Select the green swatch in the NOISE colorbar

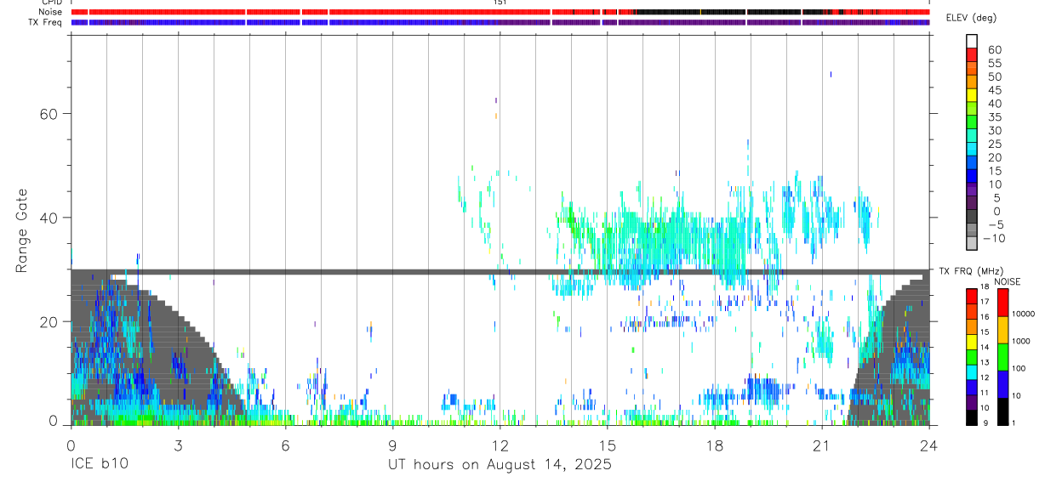[x=1003, y=357]
